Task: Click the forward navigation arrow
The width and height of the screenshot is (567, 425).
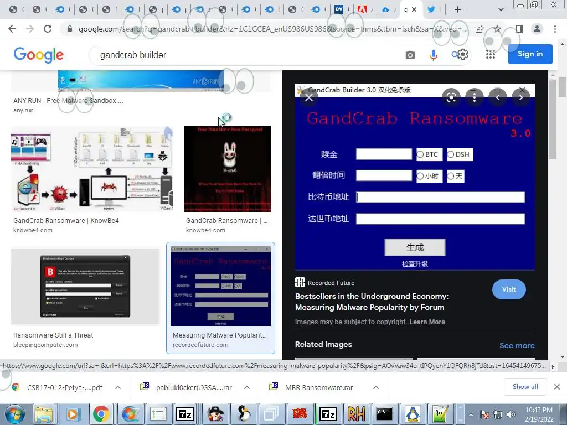Action: (x=30, y=29)
